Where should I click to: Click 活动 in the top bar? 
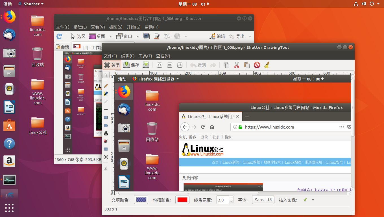pos(8,4)
